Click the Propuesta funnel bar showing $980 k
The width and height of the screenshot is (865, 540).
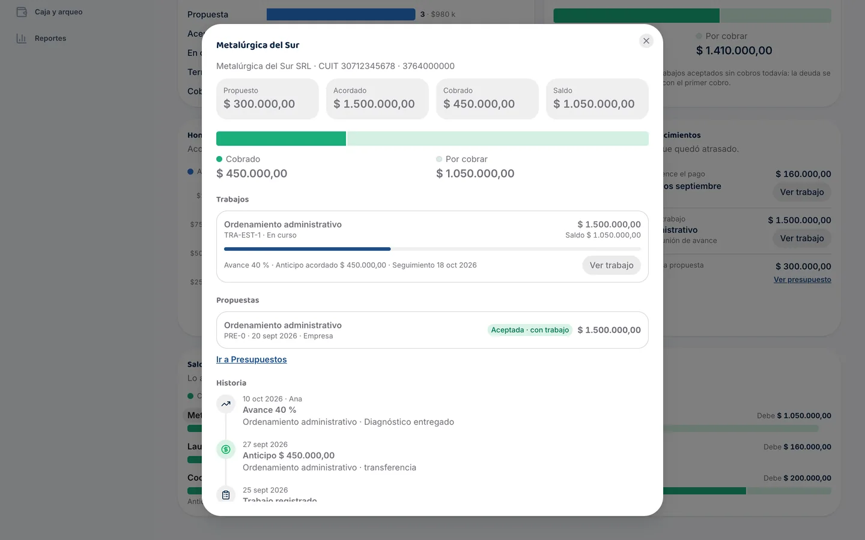point(341,14)
